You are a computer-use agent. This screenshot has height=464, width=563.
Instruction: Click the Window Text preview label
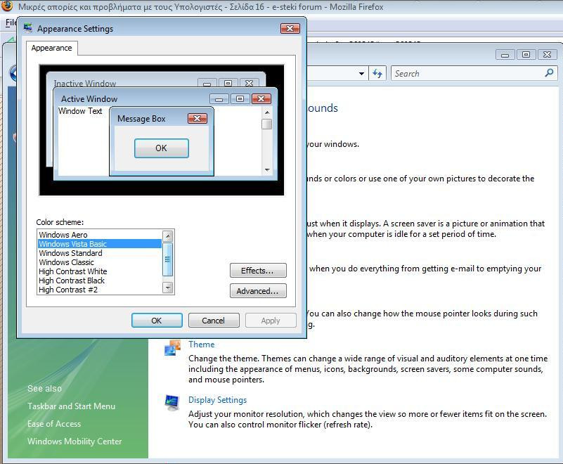(80, 111)
